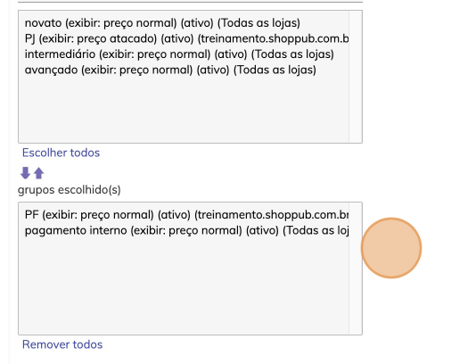Click the up arrow to remove selected groups
Screen dimensions: 476x364
(x=39, y=173)
